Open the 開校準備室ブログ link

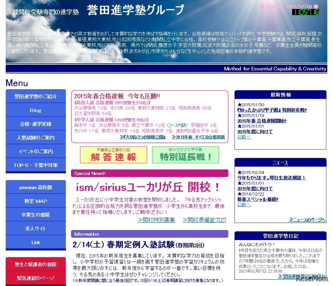click(205, 220)
